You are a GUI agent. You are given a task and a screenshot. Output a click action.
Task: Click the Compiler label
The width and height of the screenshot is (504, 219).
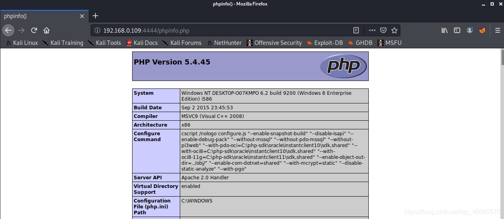pos(146,116)
